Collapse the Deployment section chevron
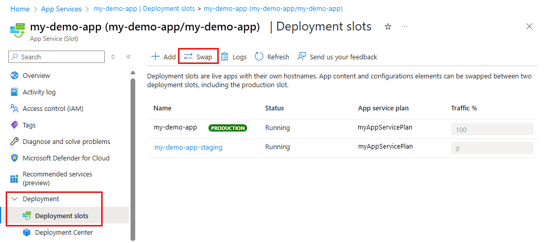Screen dimensions: 548x243 tap(14, 199)
